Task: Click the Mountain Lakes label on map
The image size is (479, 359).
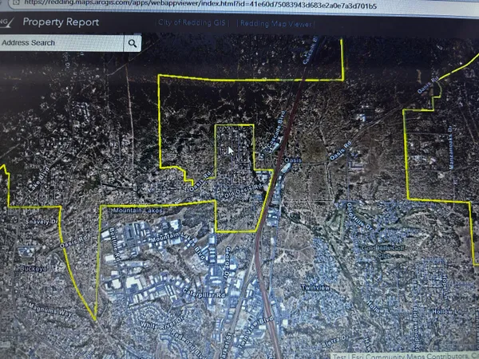Action: [136, 211]
